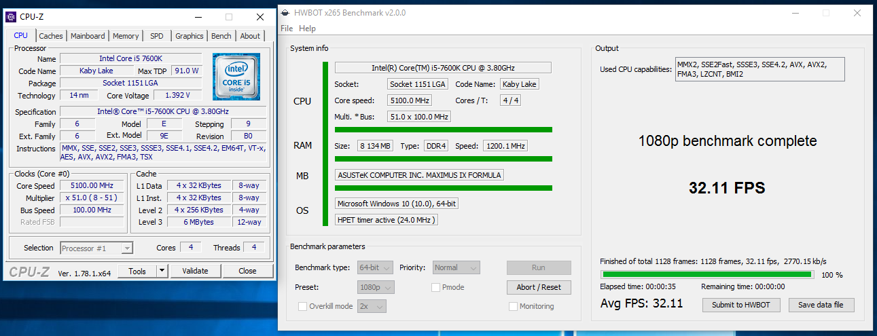Click the Technology value 14 nm

pyautogui.click(x=78, y=95)
